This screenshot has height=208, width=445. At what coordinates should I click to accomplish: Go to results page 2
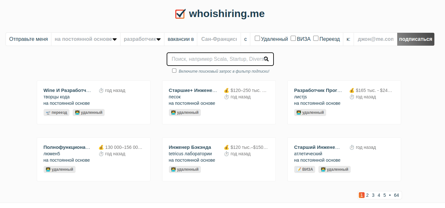coord(367,195)
